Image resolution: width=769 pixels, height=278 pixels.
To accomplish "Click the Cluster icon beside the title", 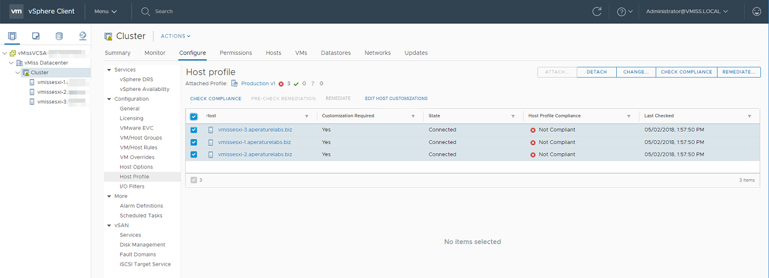I will (109, 36).
